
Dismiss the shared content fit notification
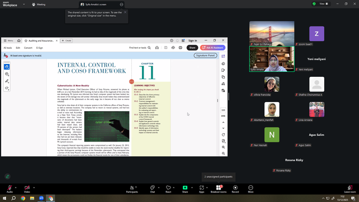click(x=125, y=12)
